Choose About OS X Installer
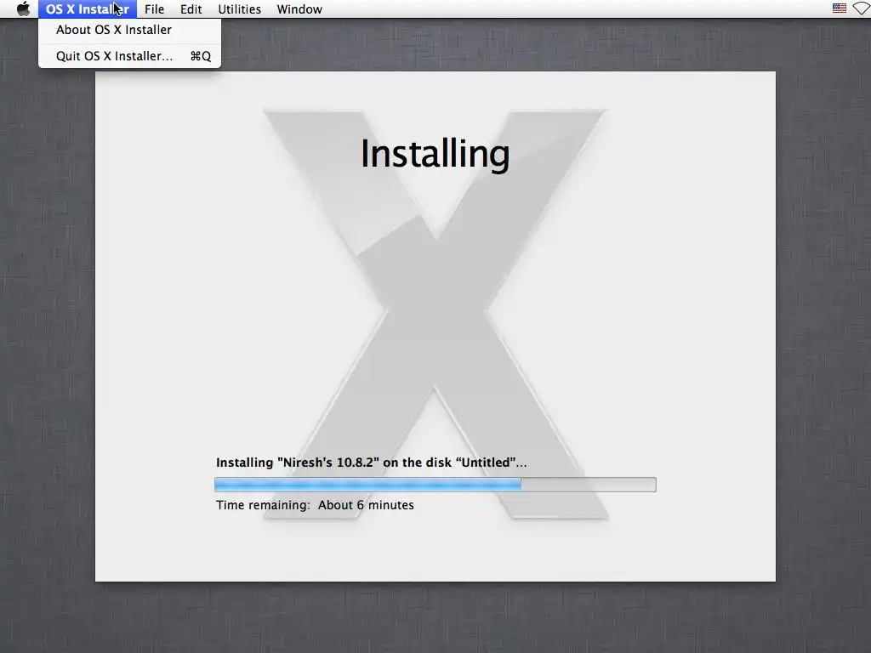The height and width of the screenshot is (653, 871). (129, 30)
